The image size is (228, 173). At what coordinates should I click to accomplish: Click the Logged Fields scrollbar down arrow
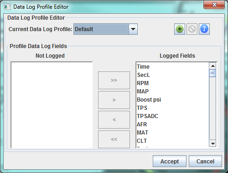pyautogui.click(x=212, y=144)
